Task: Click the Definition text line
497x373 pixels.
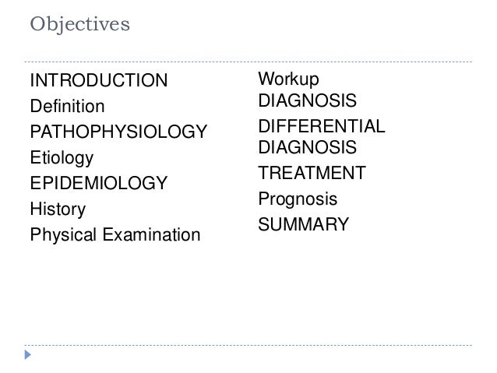Action: tap(67, 106)
